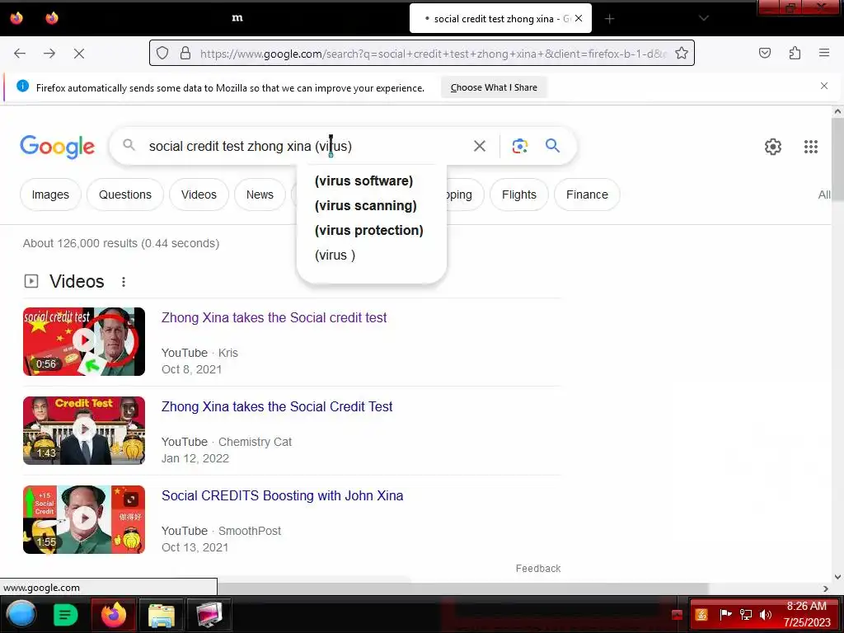Dismiss the Firefox data notification bar

coord(824,86)
